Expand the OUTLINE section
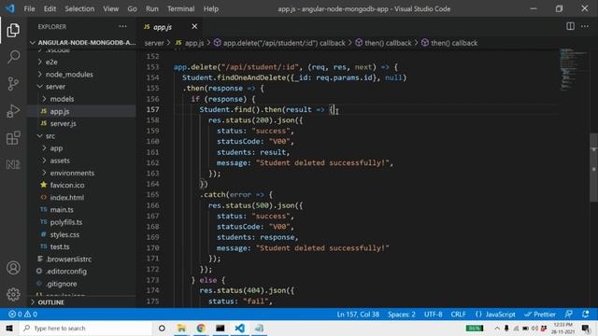This screenshot has width=598, height=336. [50, 302]
